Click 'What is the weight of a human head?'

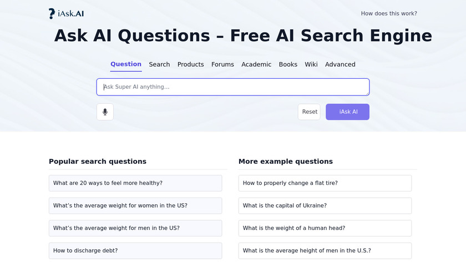click(325, 228)
